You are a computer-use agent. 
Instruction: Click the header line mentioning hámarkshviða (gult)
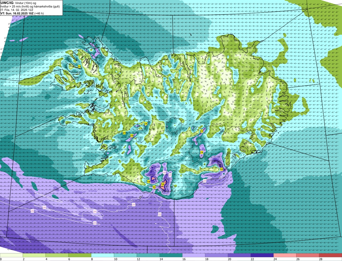pyautogui.click(x=30, y=6)
